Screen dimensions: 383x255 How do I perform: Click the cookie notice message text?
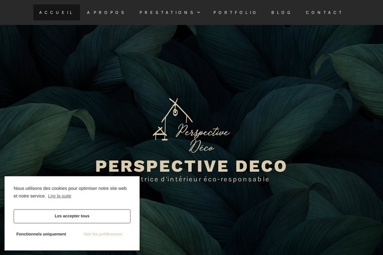[x=70, y=192]
